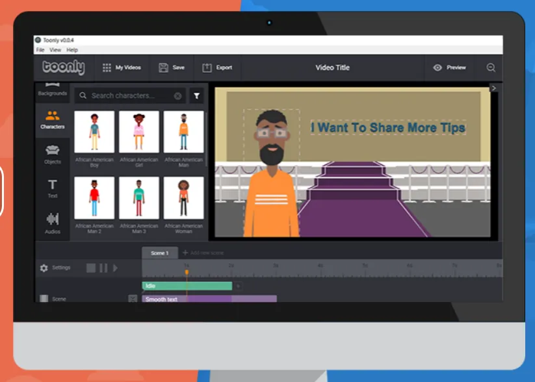Select the Scene 1 tab
The image size is (535, 382).
(x=160, y=253)
